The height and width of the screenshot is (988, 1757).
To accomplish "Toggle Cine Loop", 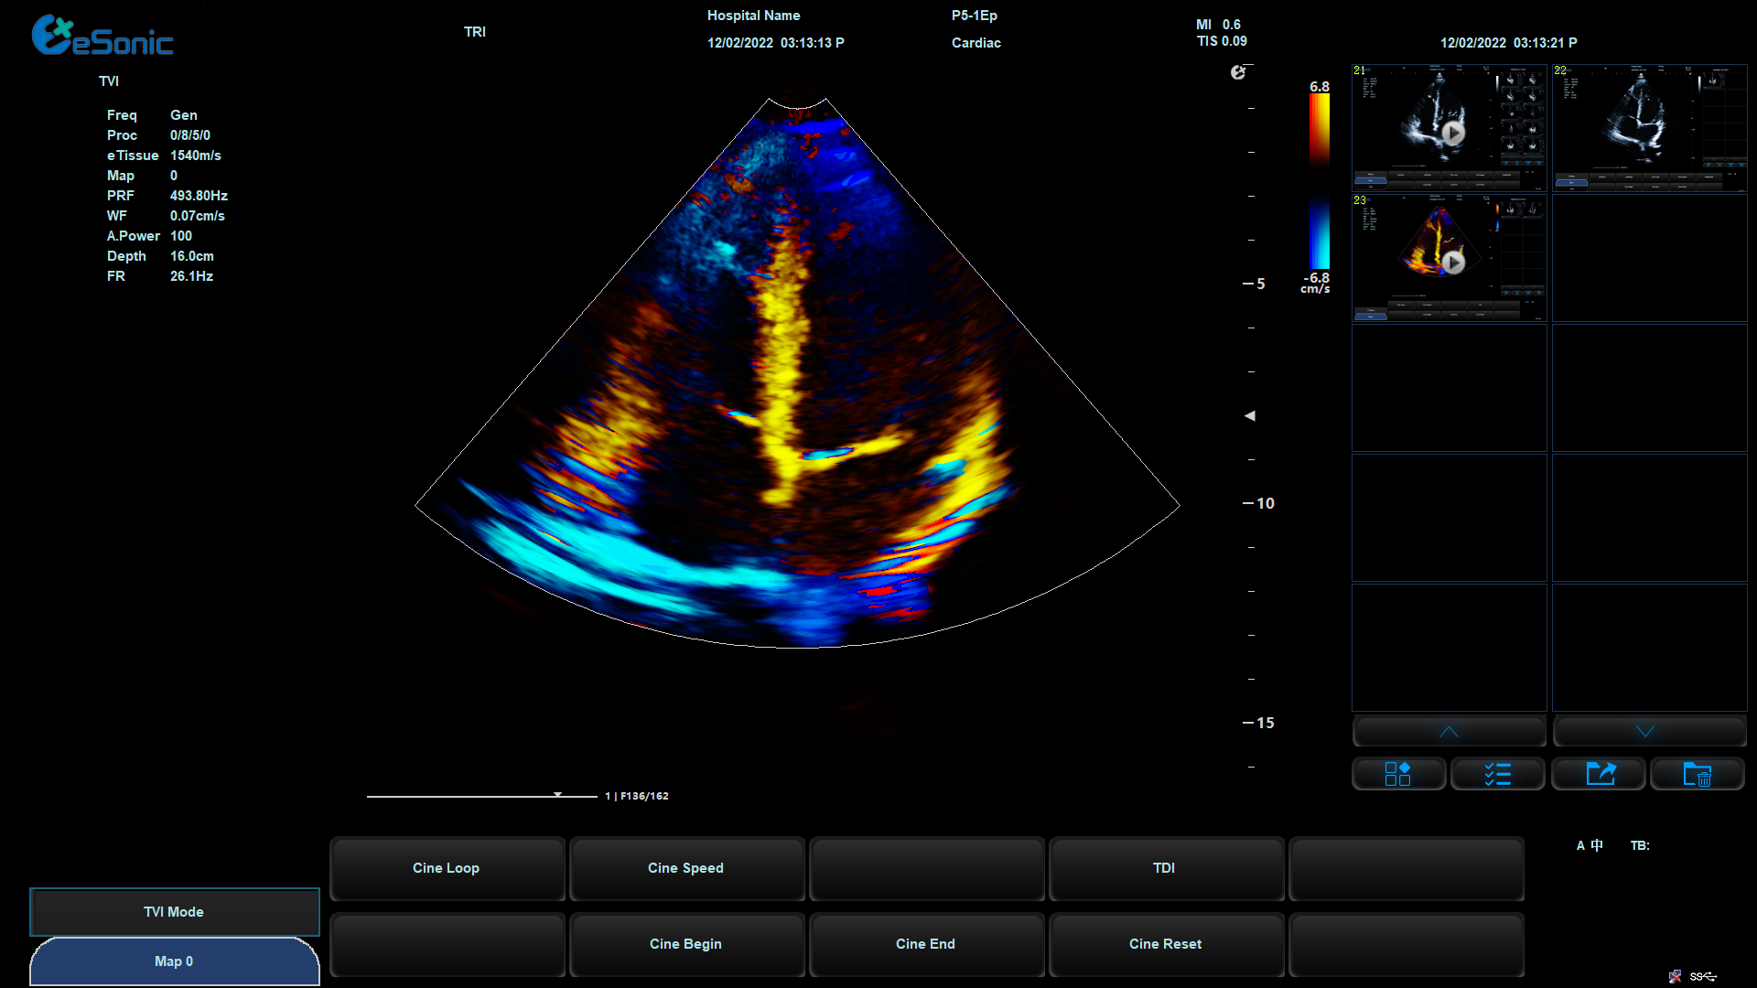I will [x=446, y=867].
